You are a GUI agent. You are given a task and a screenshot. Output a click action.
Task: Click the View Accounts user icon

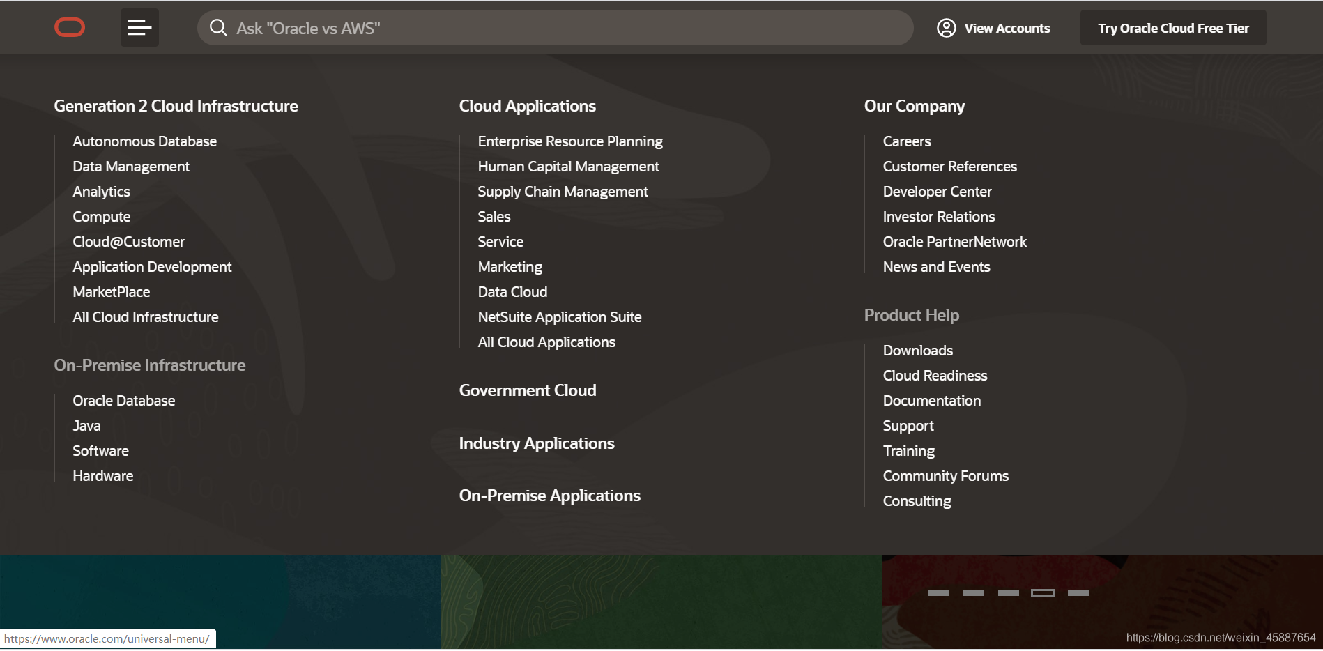click(x=946, y=28)
